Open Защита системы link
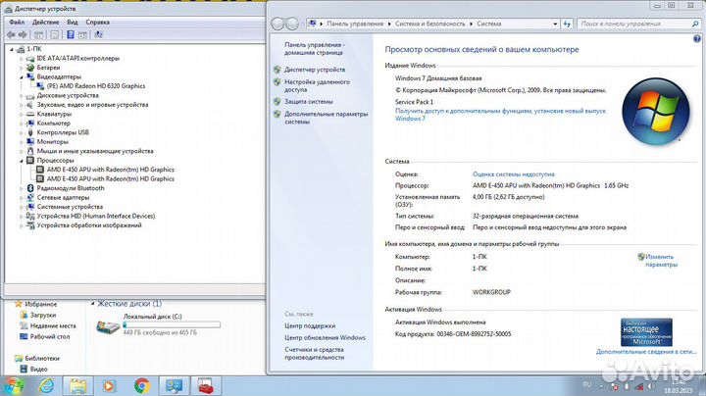Viewport: 706px width, 396px height. click(x=309, y=102)
